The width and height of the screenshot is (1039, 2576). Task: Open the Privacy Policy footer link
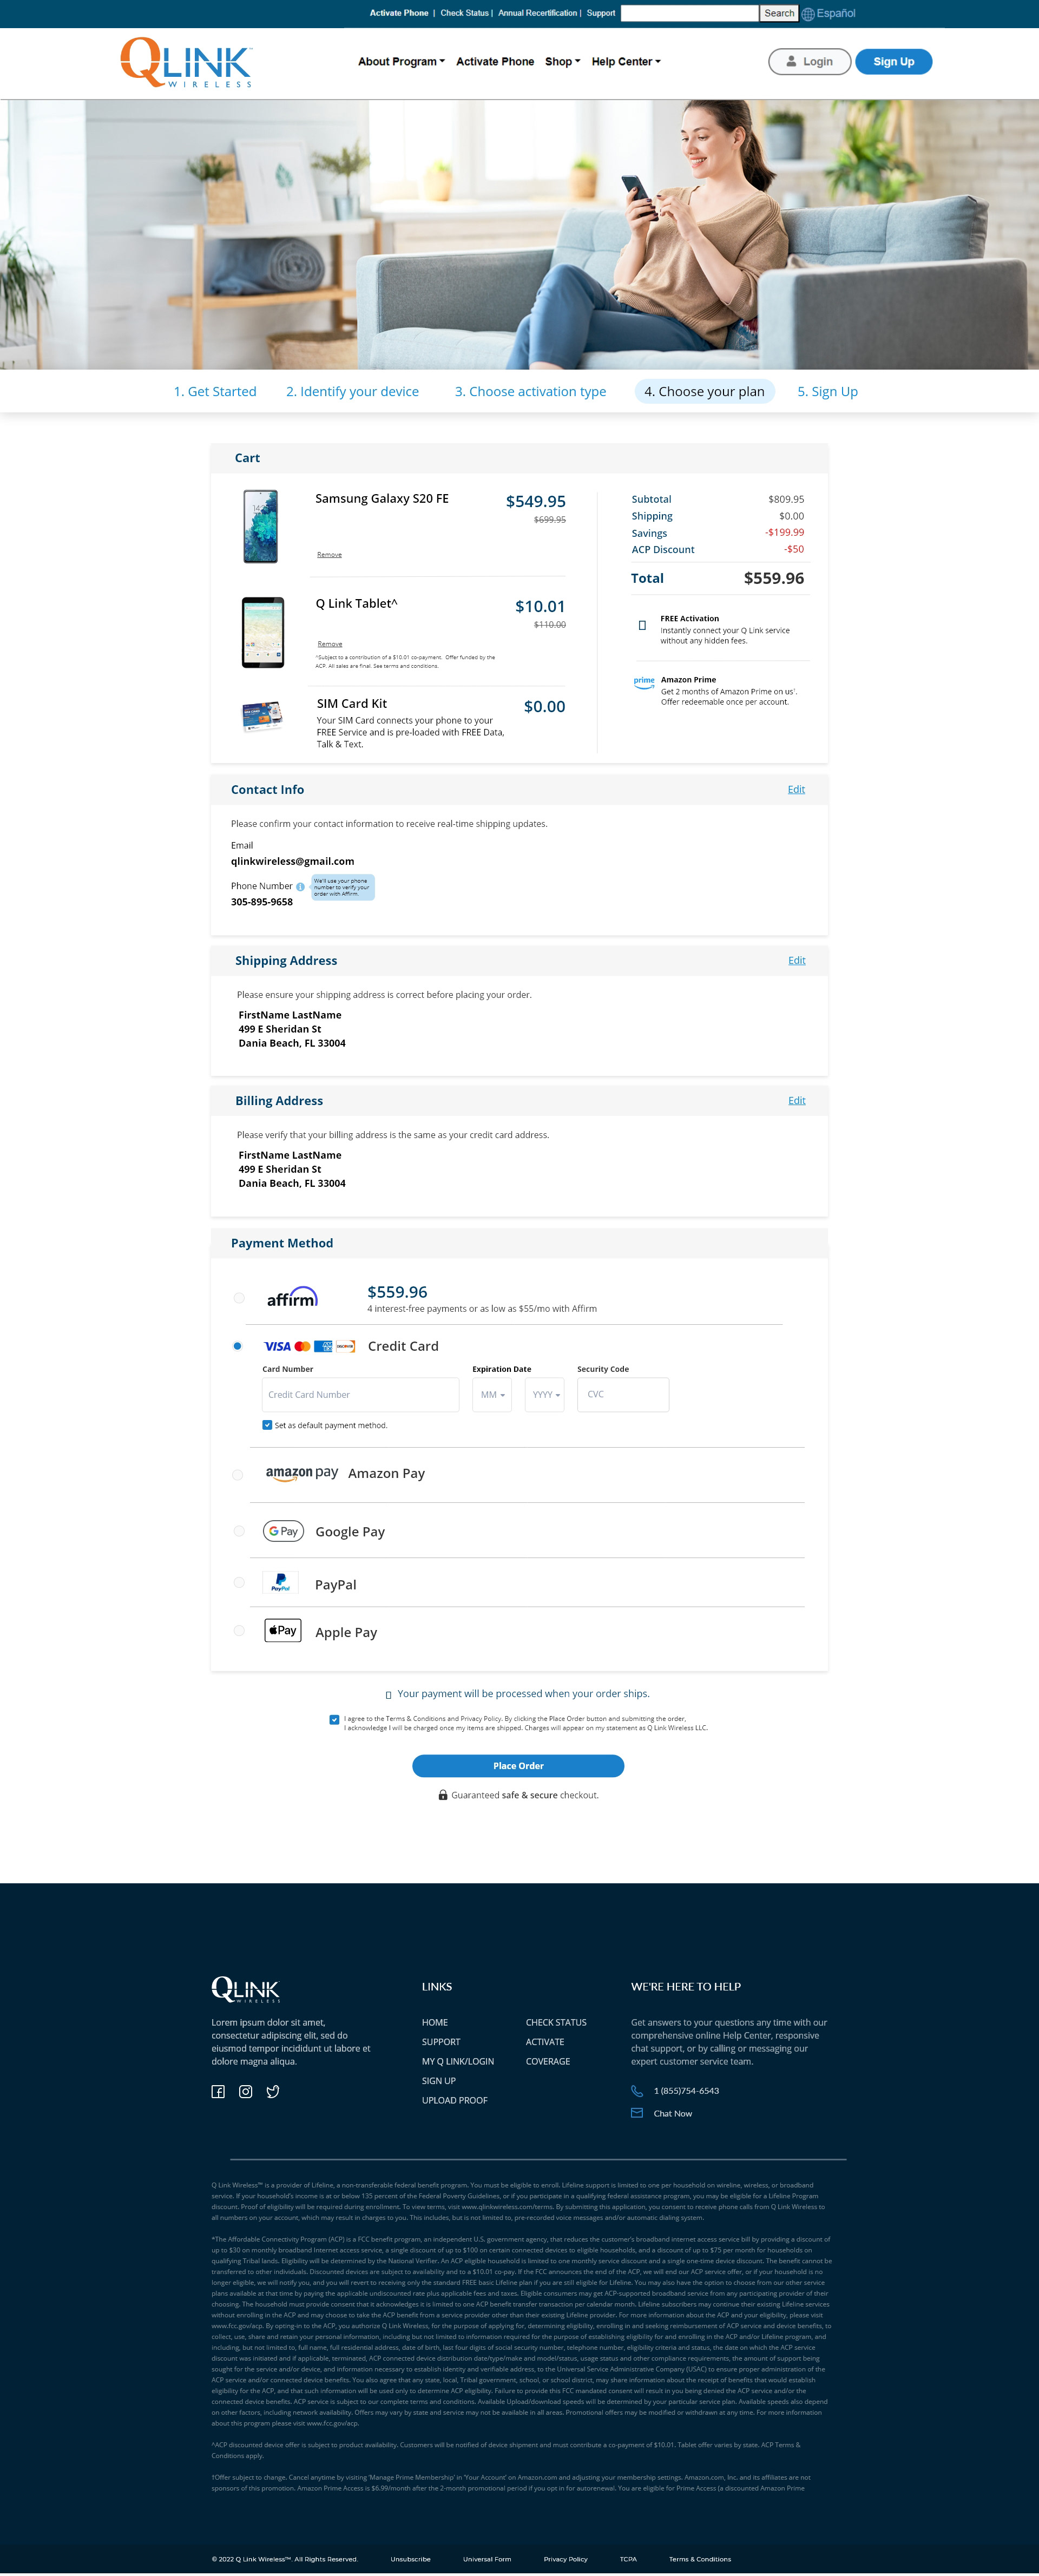566,2559
